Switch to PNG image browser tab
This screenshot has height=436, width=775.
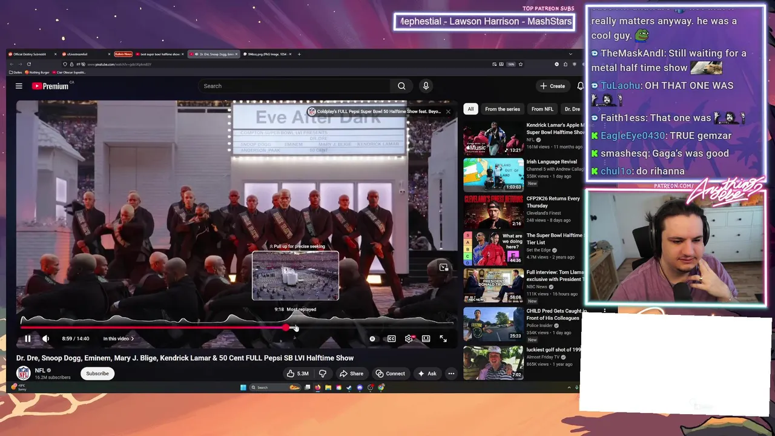pyautogui.click(x=266, y=54)
